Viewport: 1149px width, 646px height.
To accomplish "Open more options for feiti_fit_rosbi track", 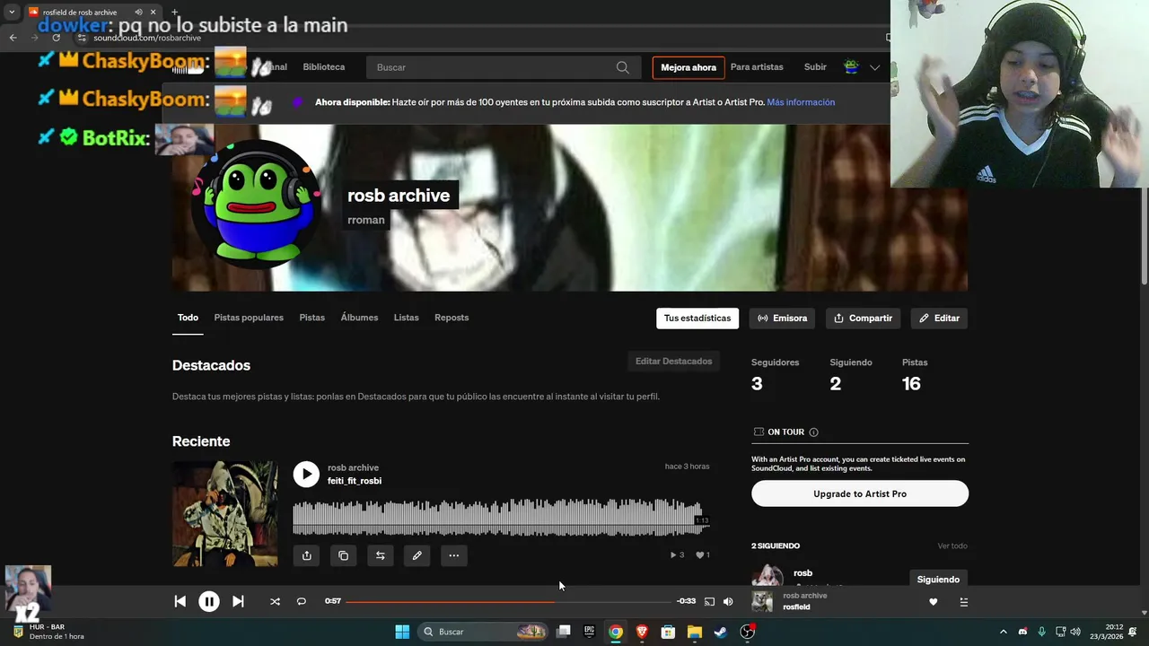I will (x=454, y=555).
